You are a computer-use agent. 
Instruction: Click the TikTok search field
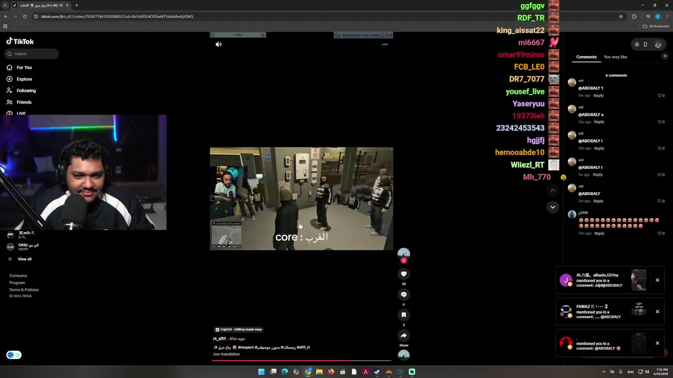point(32,54)
